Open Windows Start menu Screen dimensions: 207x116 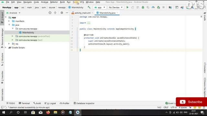4,112
